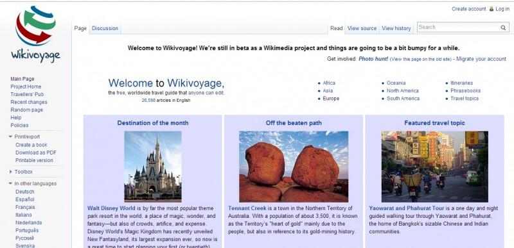Open the Tennant Creek article link
Viewport: 514px width, 248px height.
click(247, 208)
